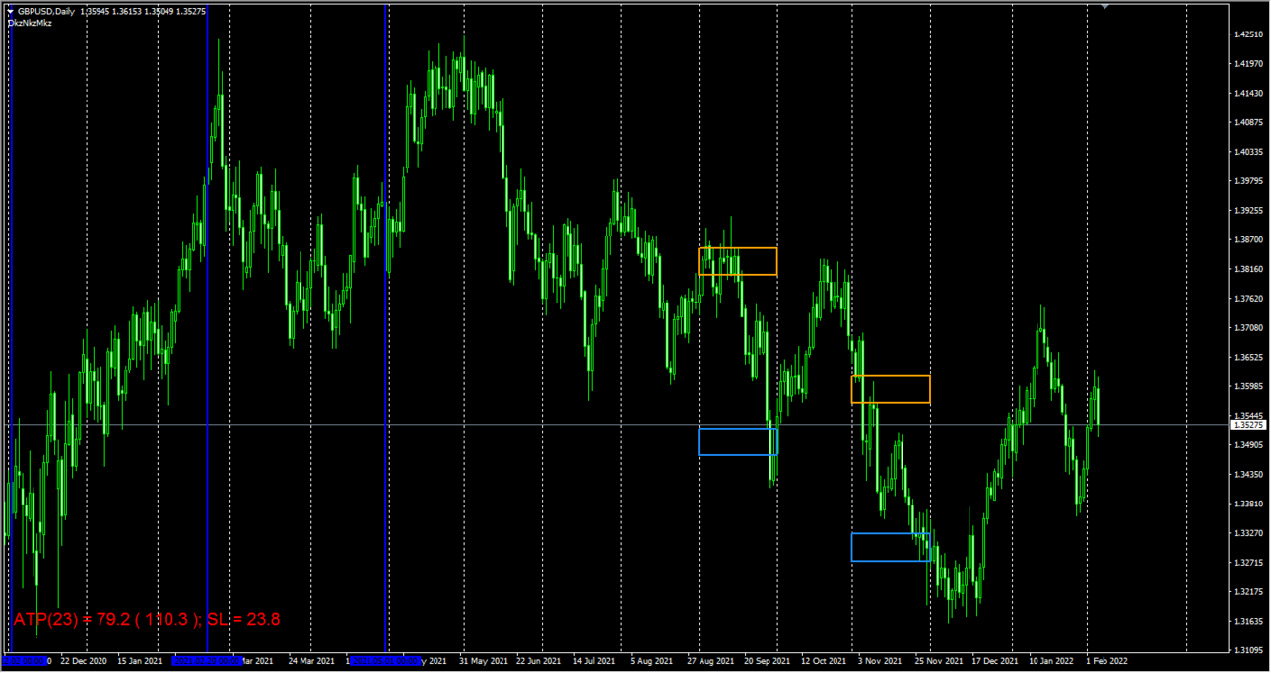Click the 24 Mar 2021 date label

tap(310, 660)
